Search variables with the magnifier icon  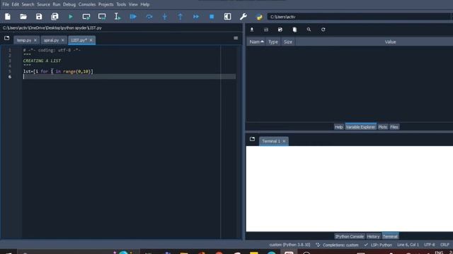point(309,30)
